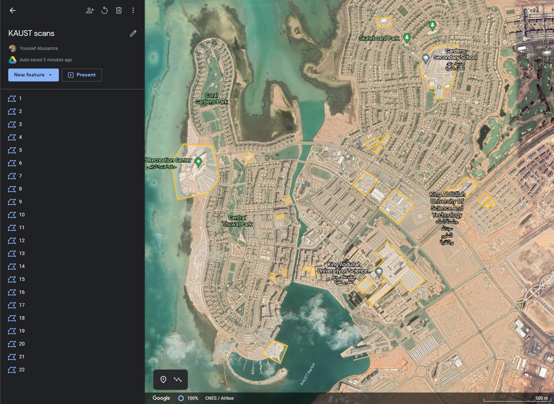Image resolution: width=554 pixels, height=404 pixels.
Task: Click the 500 m scale bar
Action: [517, 399]
